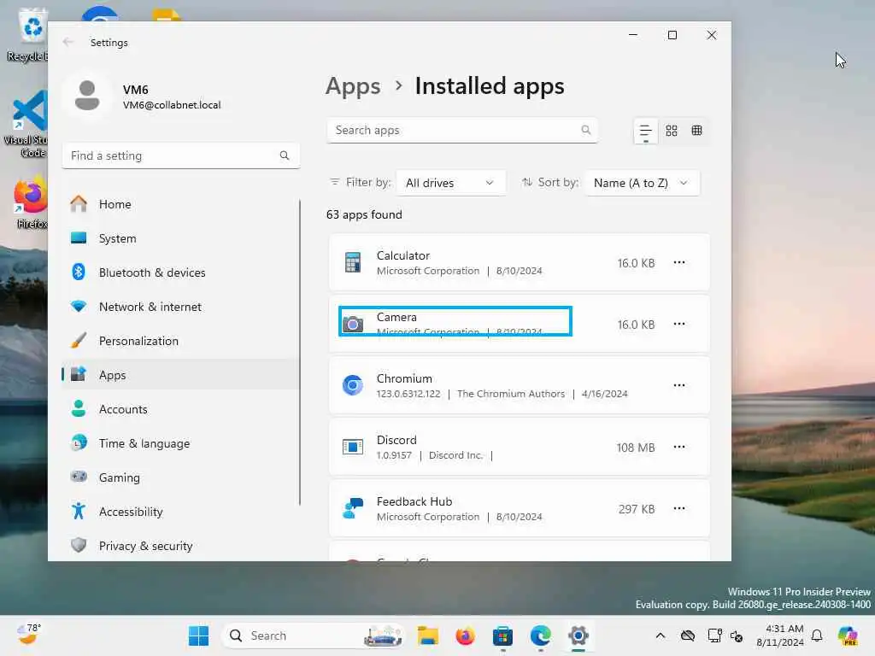Click the sidebar vertical scrollbar
Viewport: 875px width, 656px height.
point(300,353)
